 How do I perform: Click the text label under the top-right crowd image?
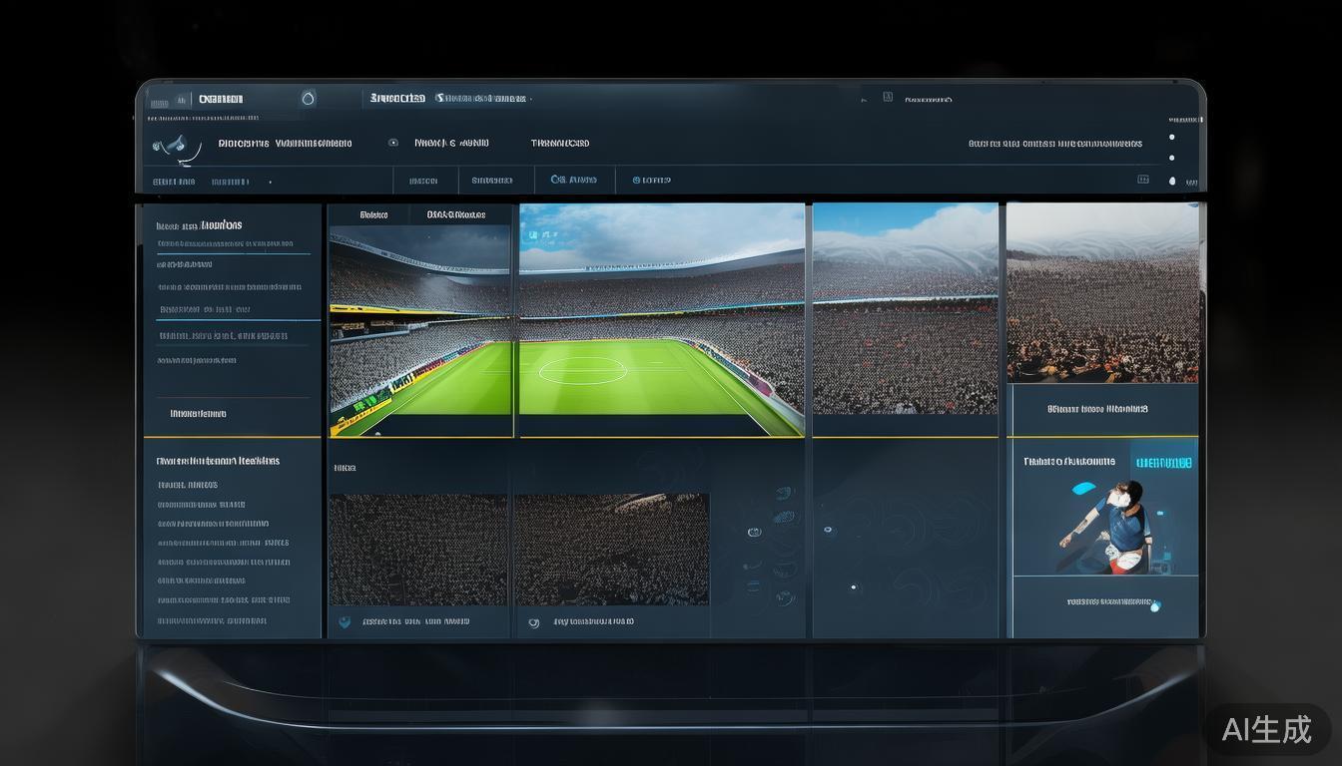[1097, 409]
